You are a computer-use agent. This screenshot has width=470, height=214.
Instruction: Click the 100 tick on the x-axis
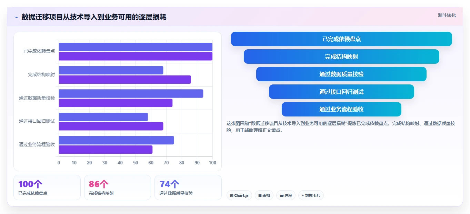(212, 163)
